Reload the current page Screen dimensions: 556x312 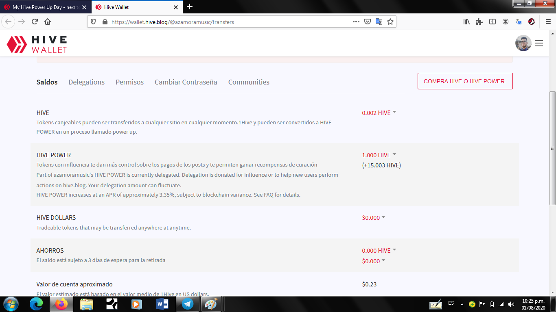[35, 22]
